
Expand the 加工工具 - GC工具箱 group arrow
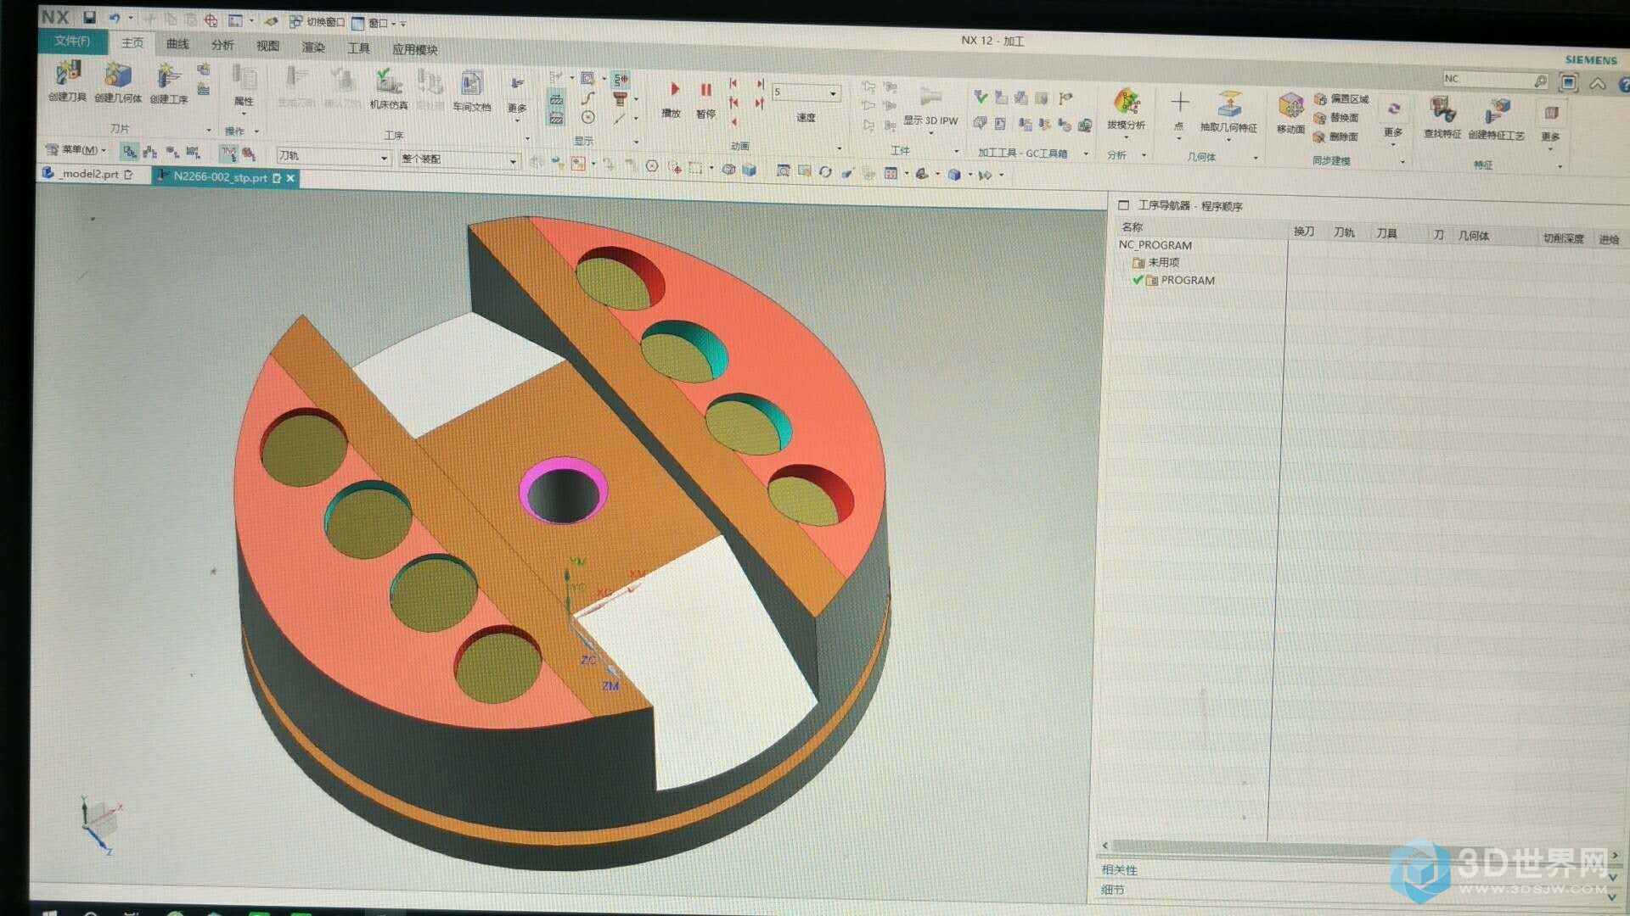coord(1086,154)
